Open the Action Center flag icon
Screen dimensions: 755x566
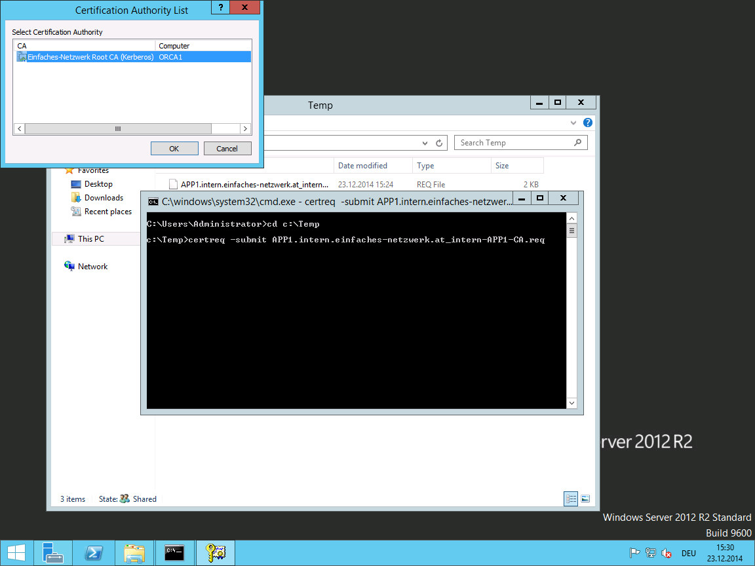click(x=634, y=553)
